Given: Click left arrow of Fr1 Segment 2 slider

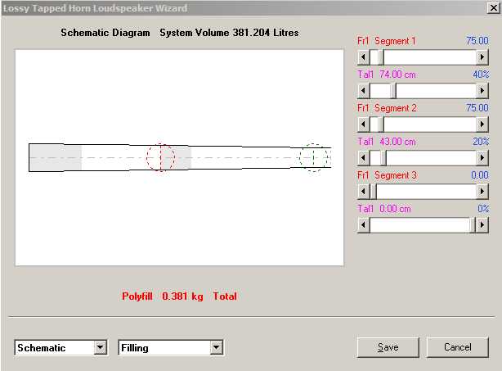Looking at the screenshot, I should 363,124.
